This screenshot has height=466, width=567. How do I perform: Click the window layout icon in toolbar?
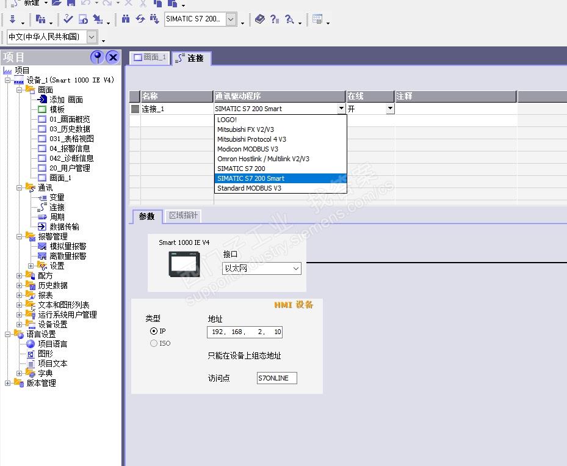[x=317, y=19]
